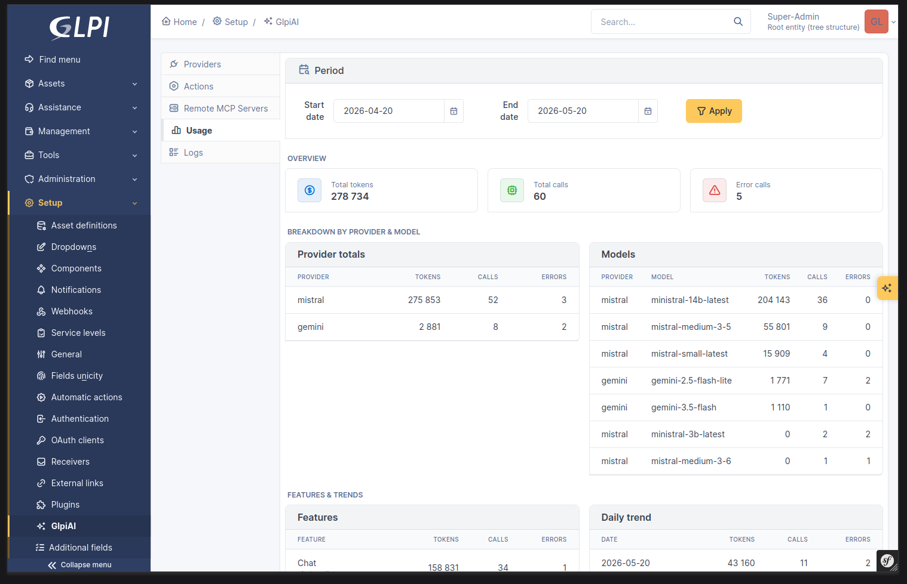The image size is (907, 584).
Task: Click the Error calls warning icon
Action: click(x=715, y=190)
